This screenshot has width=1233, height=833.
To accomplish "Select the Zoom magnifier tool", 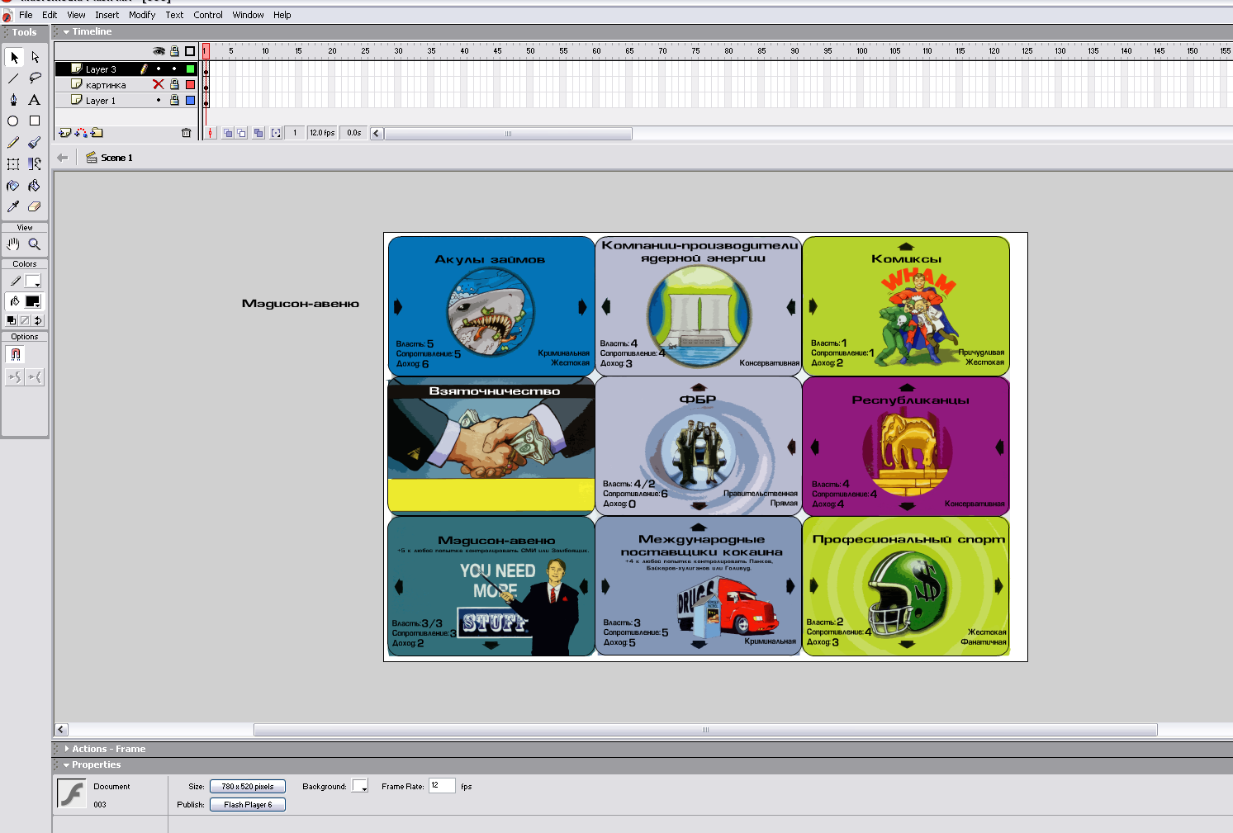I will click(x=35, y=244).
